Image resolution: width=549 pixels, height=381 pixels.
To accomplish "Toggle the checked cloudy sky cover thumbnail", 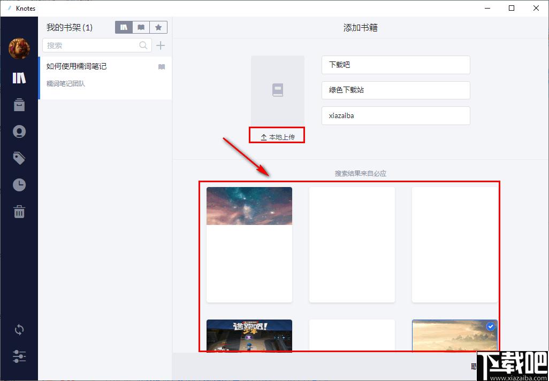I will (x=454, y=336).
